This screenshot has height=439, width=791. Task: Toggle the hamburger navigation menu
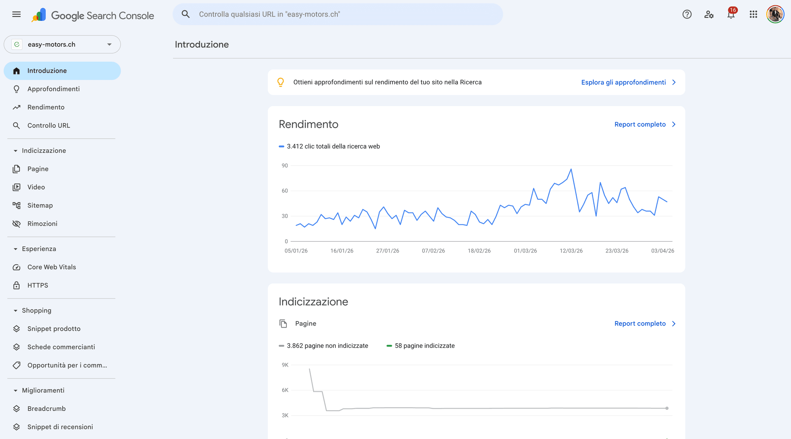(16, 14)
